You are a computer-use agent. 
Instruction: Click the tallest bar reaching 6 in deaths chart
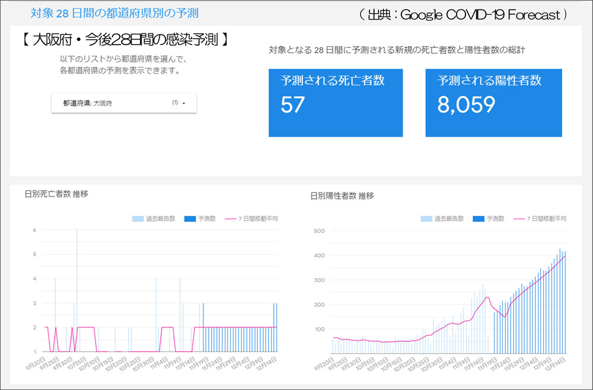pos(76,291)
